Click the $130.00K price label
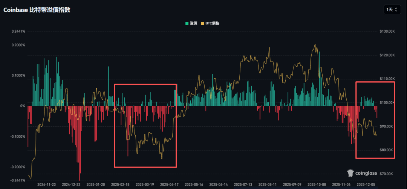This screenshot has width=407, height=189. (387, 31)
